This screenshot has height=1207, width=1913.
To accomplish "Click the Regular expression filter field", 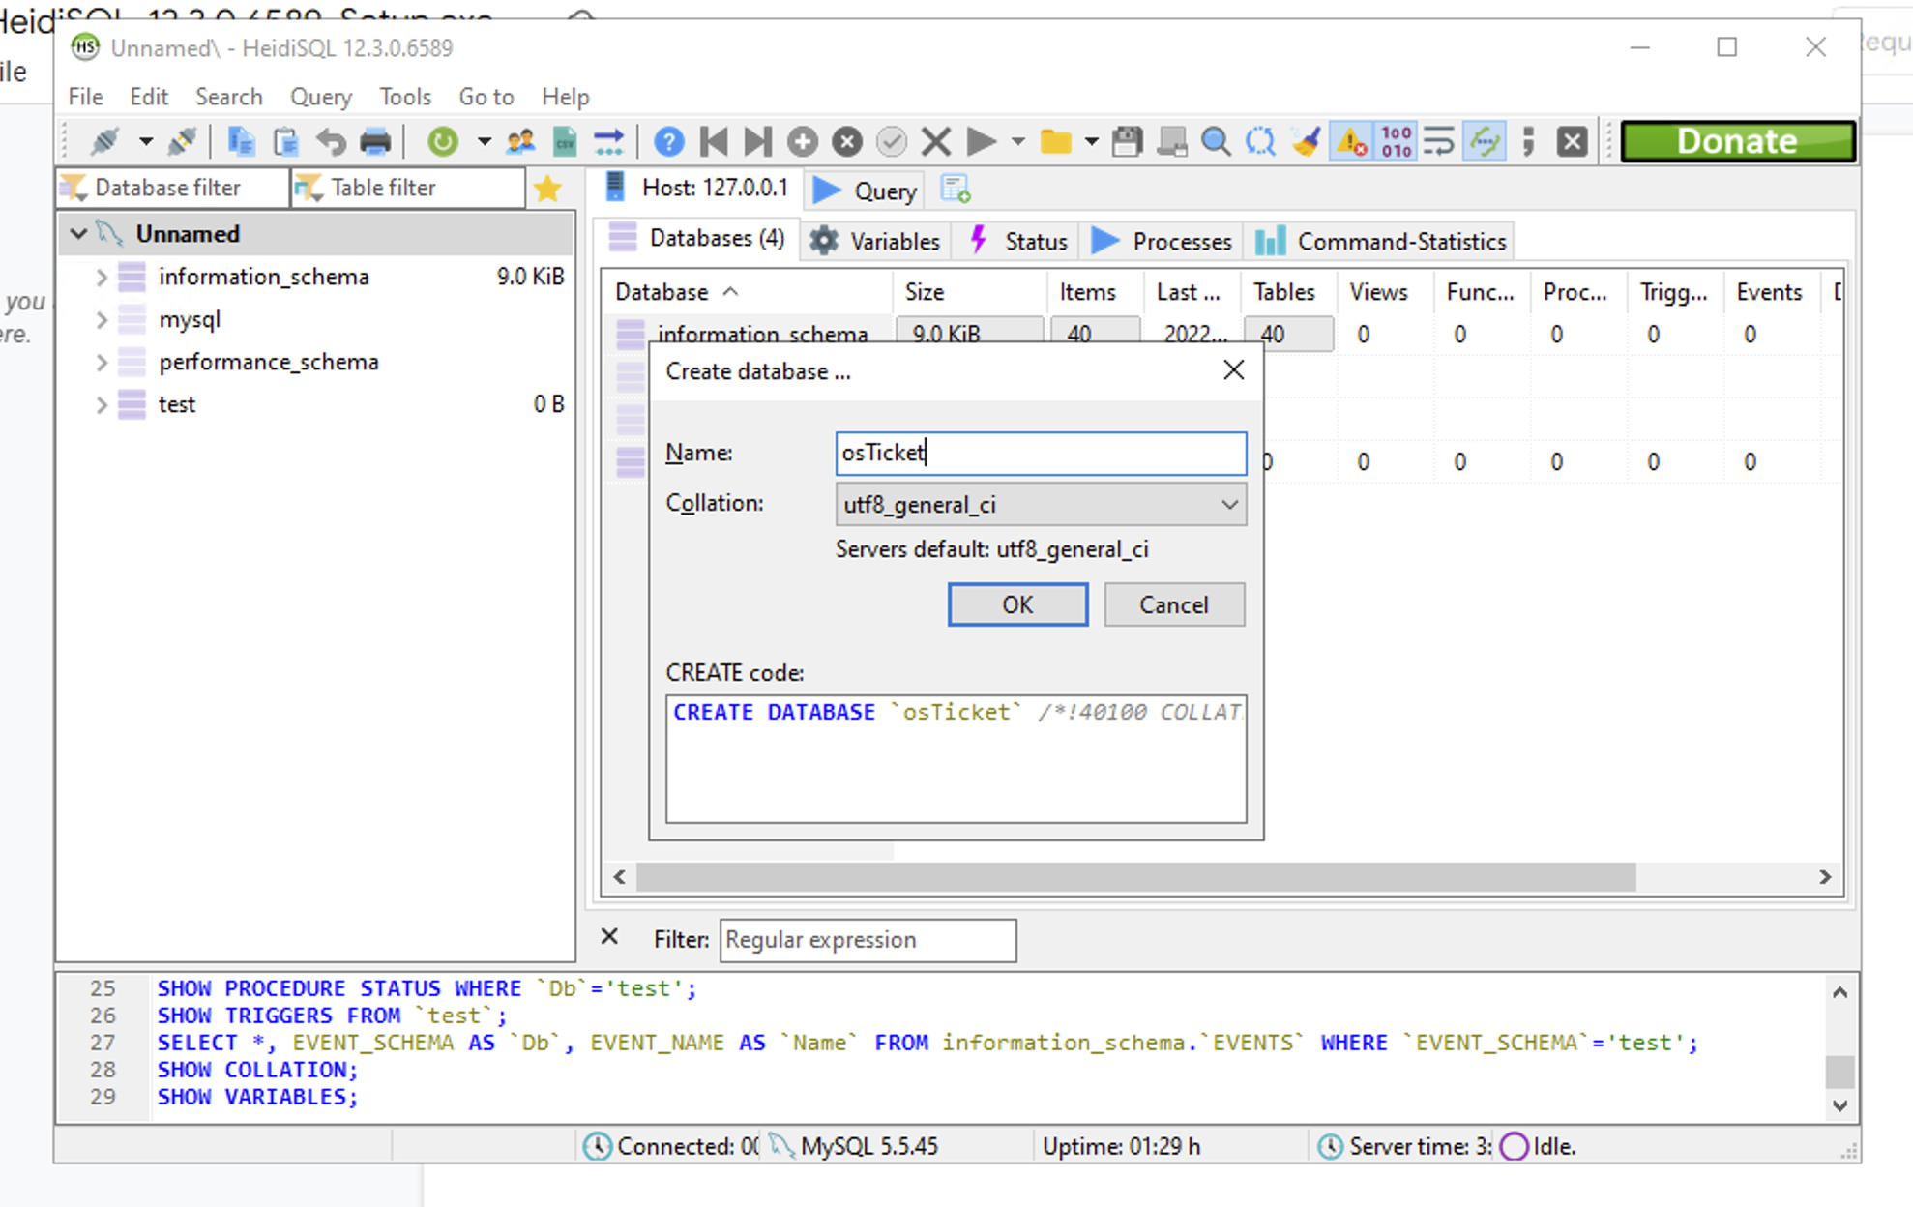I will tap(868, 940).
